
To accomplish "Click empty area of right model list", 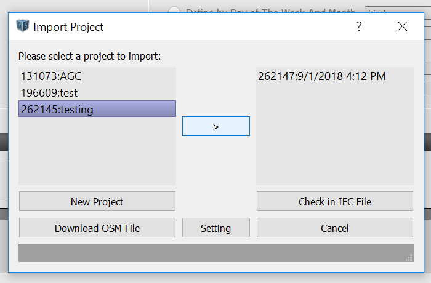I will (335, 135).
